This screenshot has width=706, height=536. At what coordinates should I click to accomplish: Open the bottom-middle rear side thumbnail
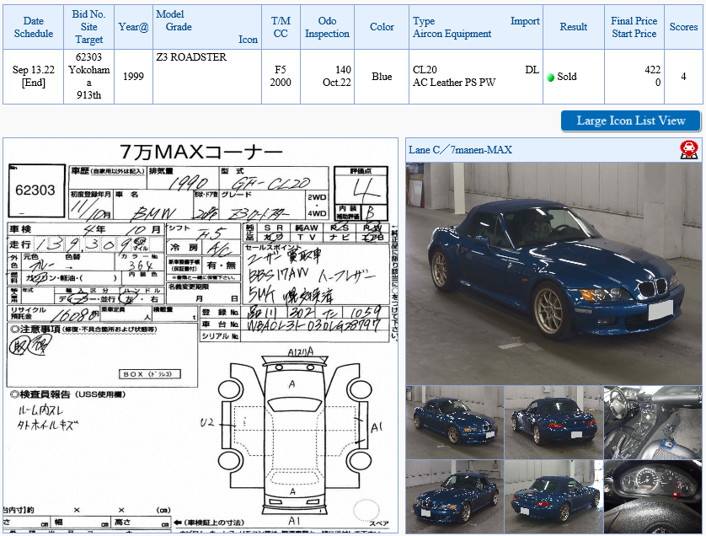[554, 496]
